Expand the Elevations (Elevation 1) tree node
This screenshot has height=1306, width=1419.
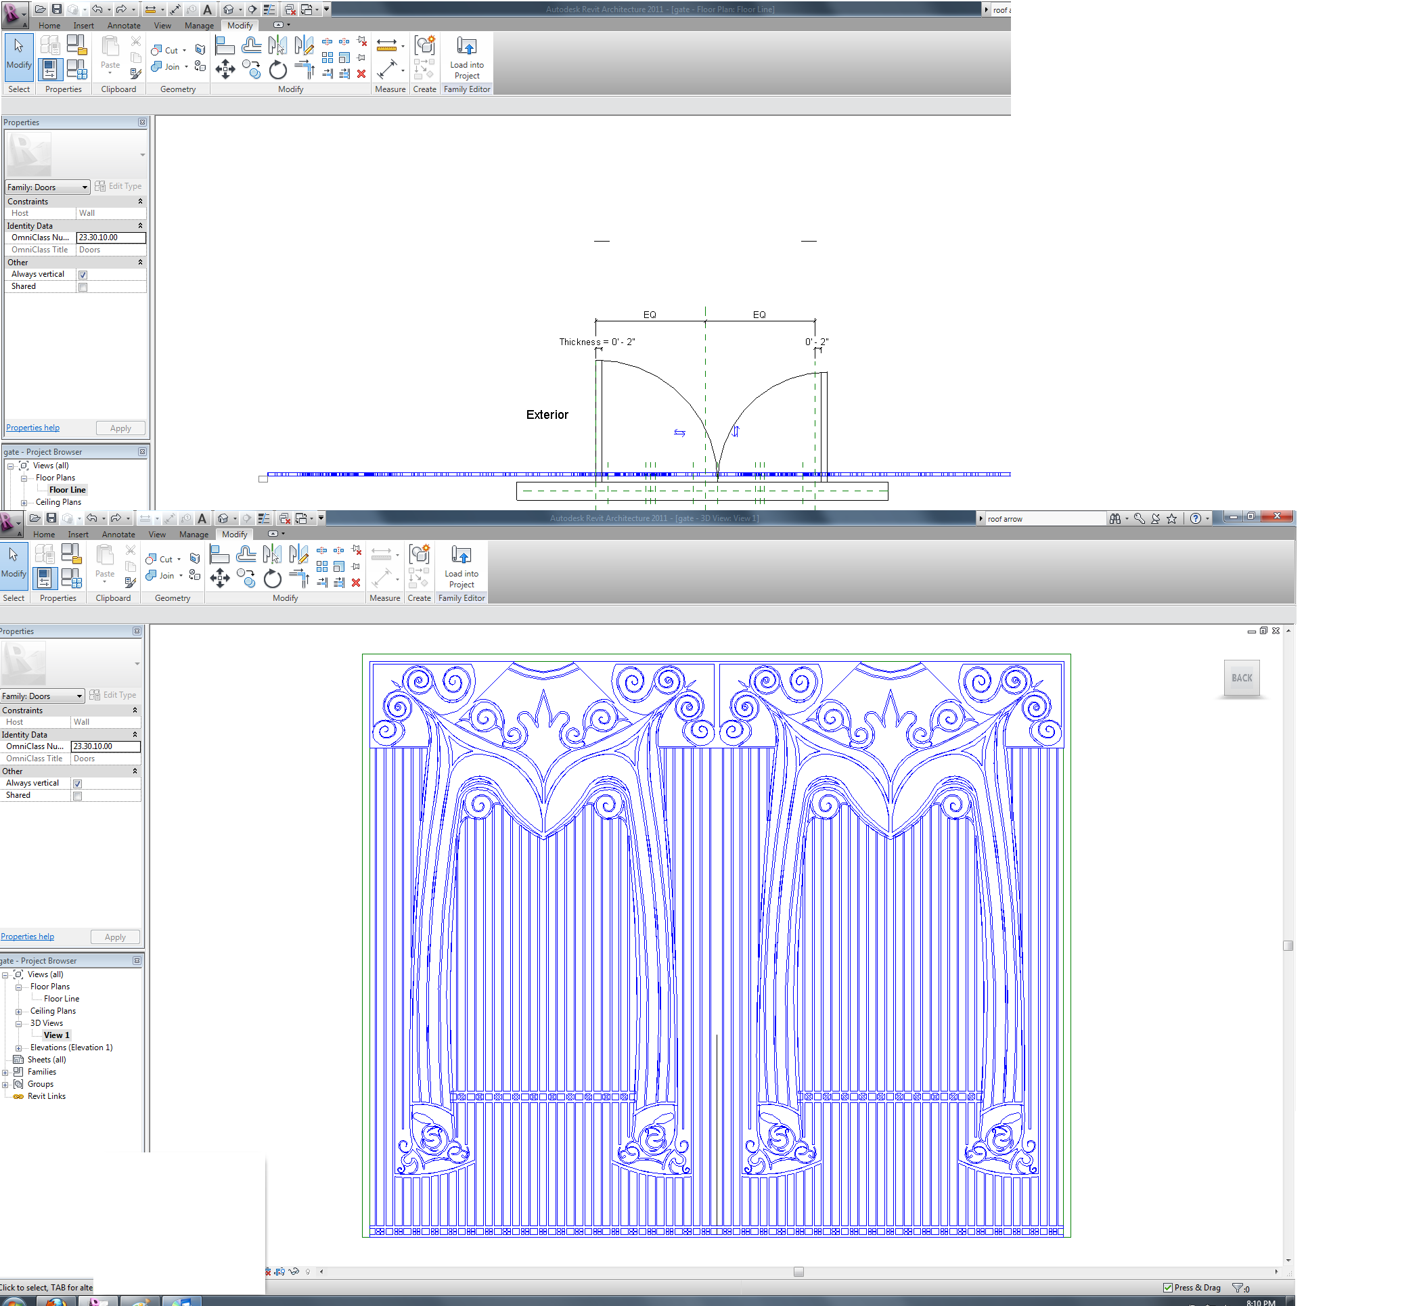[19, 1048]
